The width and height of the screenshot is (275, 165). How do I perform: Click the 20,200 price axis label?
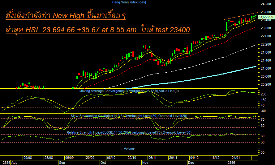(266, 85)
